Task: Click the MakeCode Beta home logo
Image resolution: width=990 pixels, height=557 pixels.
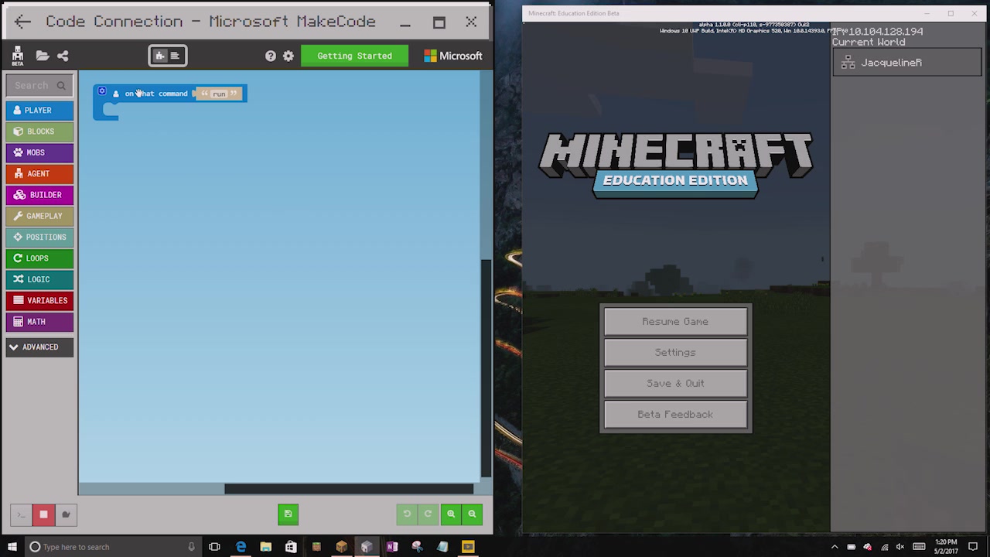Action: point(18,56)
